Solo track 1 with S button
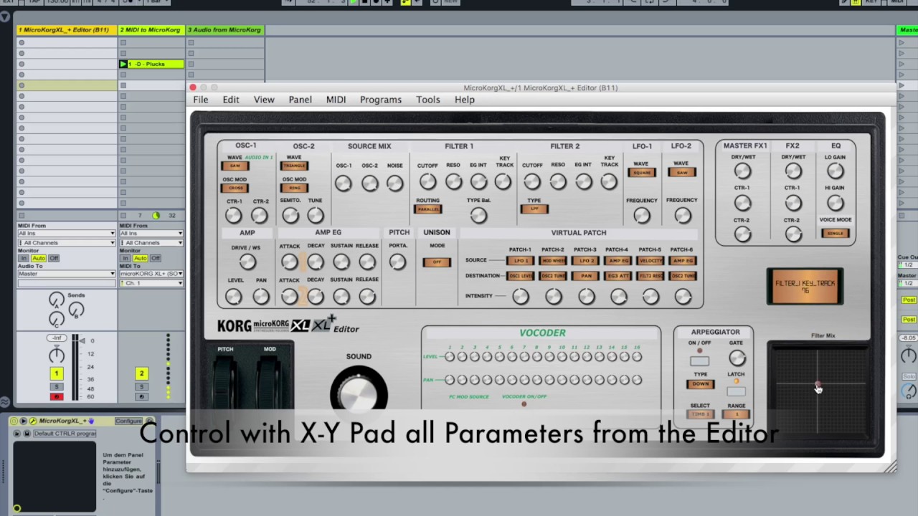The image size is (918, 516). [56, 387]
